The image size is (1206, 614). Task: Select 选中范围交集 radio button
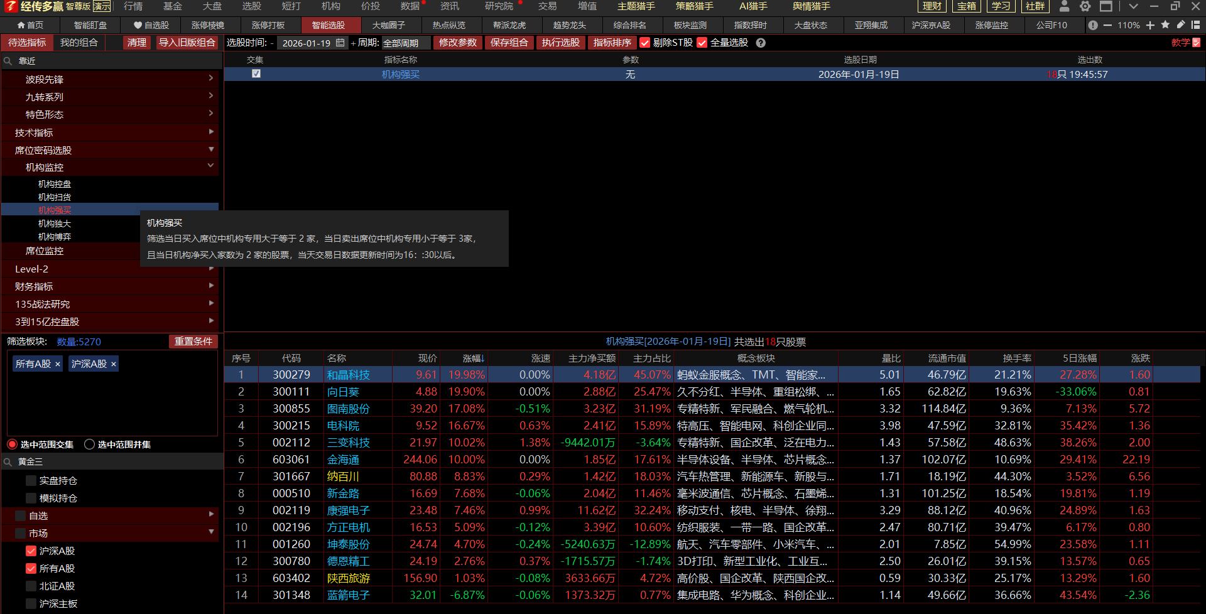[x=12, y=444]
